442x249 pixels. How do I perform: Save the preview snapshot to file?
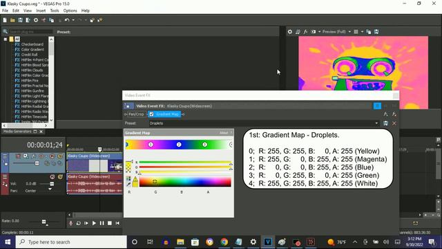(x=376, y=32)
